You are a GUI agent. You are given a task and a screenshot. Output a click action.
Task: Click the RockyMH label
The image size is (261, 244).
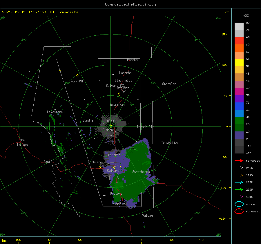click(77, 81)
